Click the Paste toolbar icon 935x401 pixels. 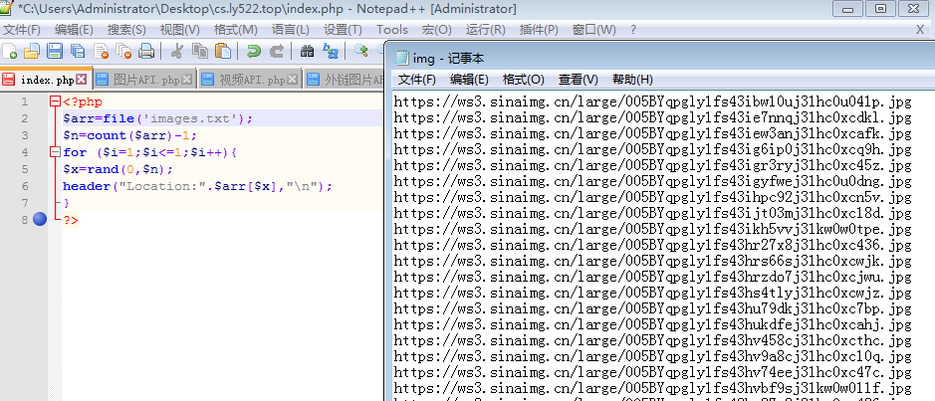[x=223, y=52]
